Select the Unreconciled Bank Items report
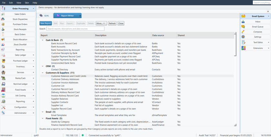This screenshot has height=137, width=271. (63, 63)
